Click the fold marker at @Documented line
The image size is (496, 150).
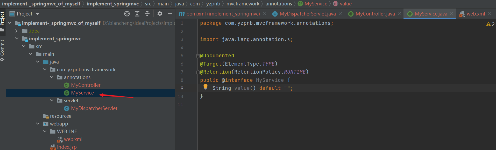point(198,56)
